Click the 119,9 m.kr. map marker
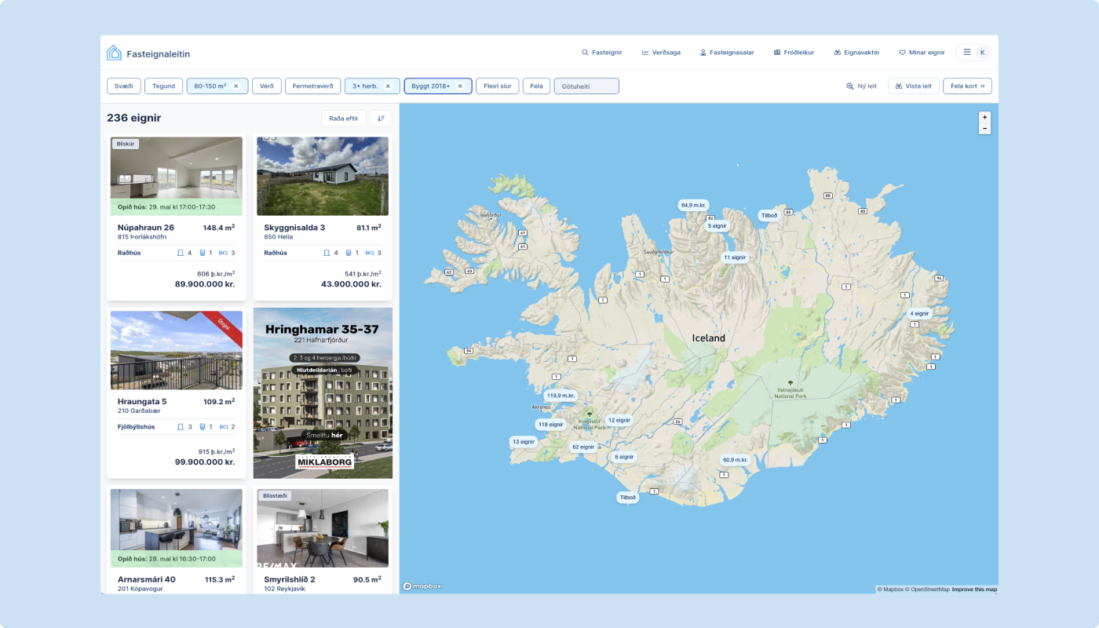Viewport: 1099px width, 628px height. pyautogui.click(x=561, y=396)
